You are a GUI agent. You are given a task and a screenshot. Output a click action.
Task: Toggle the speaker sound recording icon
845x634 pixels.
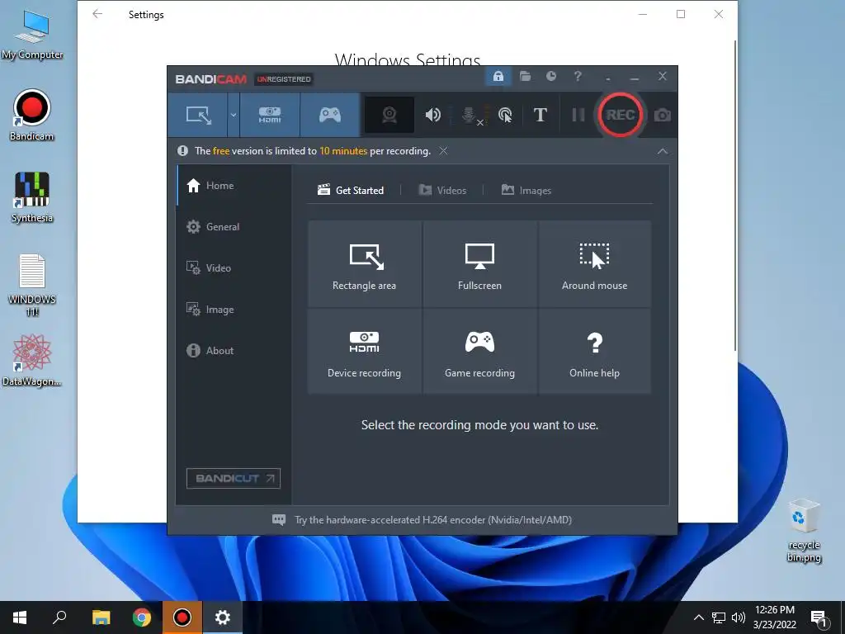(x=432, y=115)
